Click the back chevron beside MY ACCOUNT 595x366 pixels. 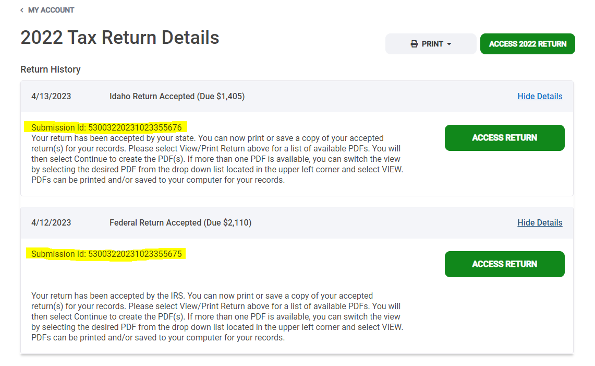[21, 10]
